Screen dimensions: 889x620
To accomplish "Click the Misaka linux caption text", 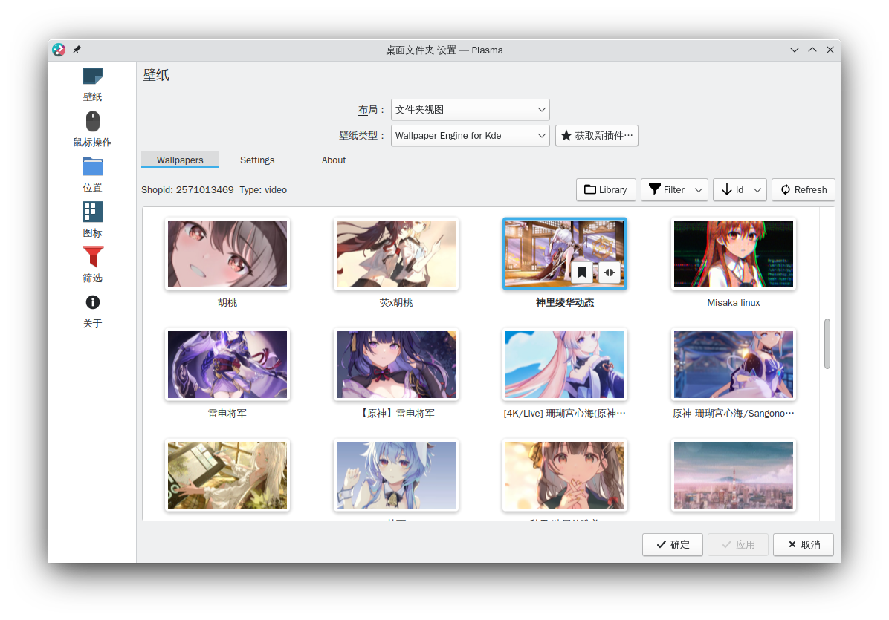I will (733, 303).
